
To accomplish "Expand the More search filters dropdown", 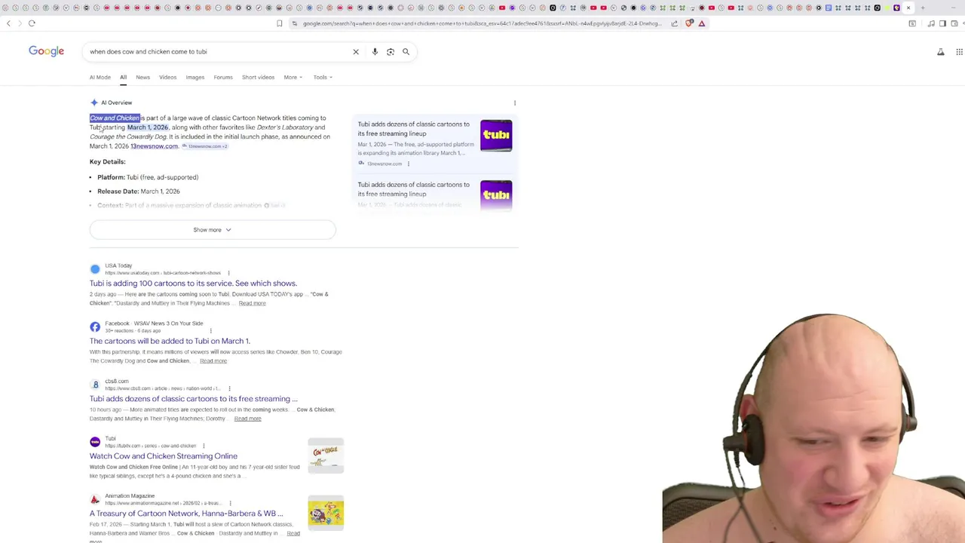I will pos(293,77).
